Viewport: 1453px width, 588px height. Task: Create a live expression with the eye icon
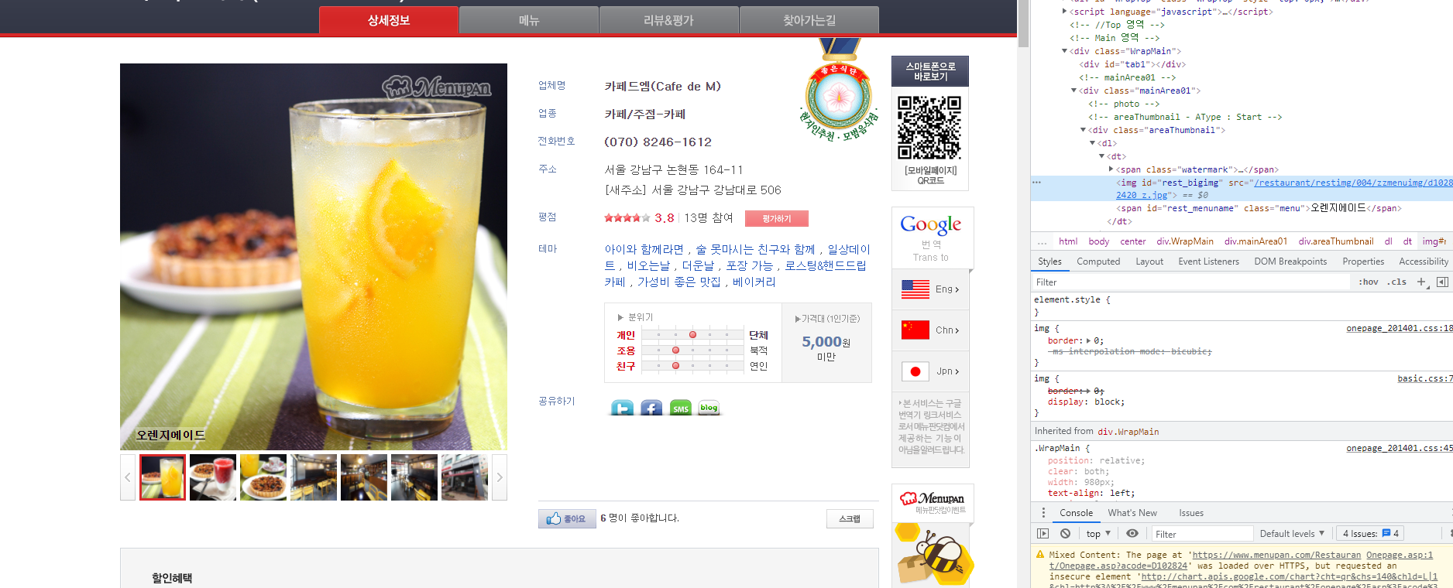(1132, 533)
